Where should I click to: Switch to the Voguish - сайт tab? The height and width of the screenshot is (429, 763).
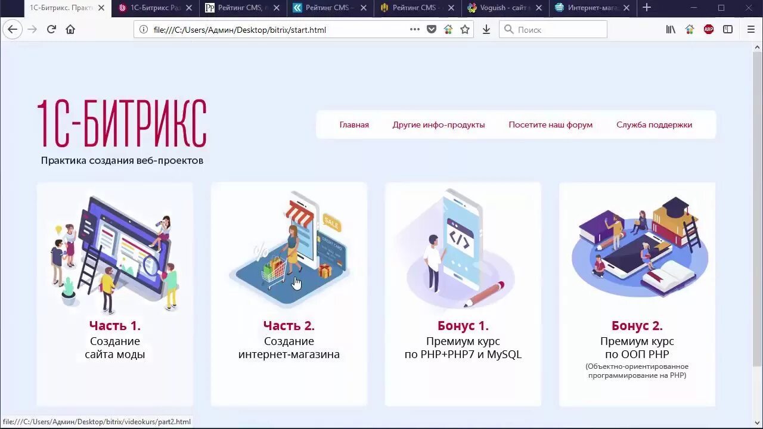click(x=505, y=8)
